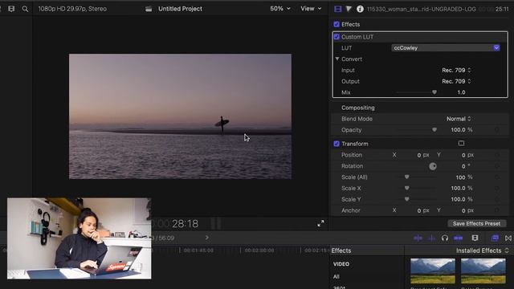This screenshot has height=289, width=514.
Task: Click the clip appearance filmstrip icon
Action: coord(11,9)
